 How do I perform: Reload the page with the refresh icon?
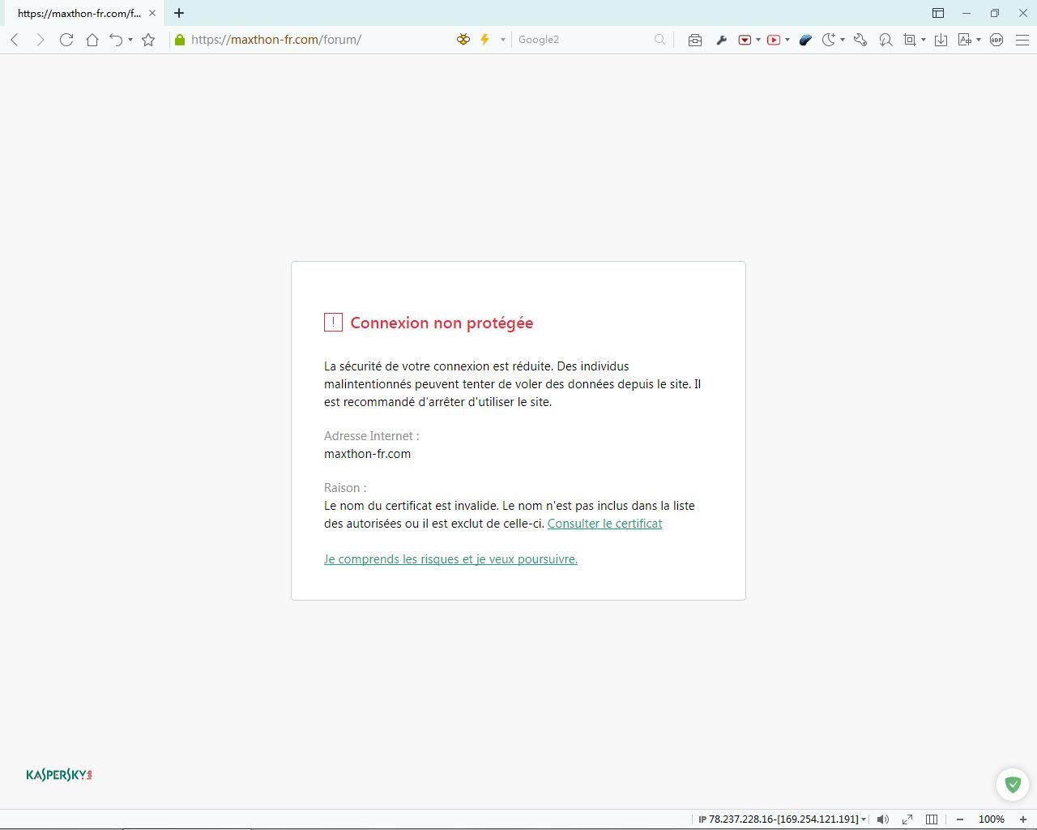pyautogui.click(x=66, y=40)
